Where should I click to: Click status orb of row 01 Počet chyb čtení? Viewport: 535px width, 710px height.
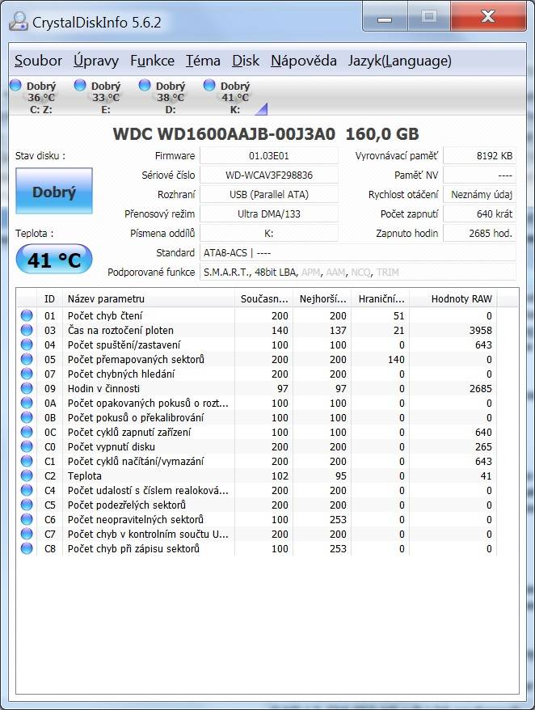(27, 315)
